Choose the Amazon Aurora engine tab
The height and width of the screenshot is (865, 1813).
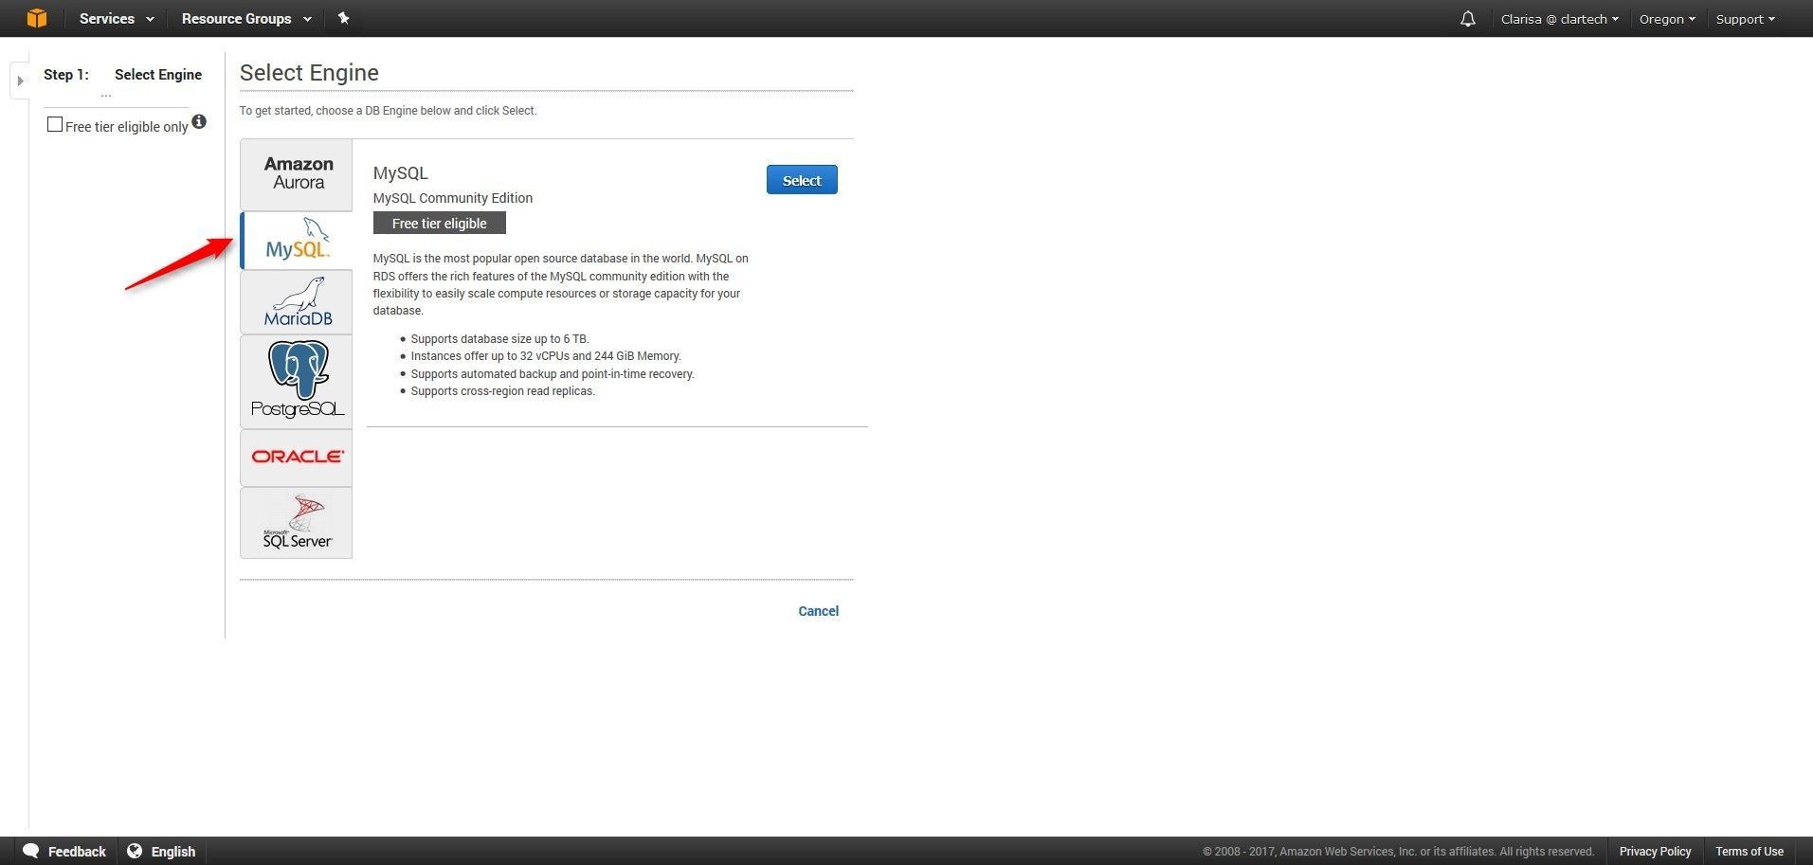pos(297,174)
